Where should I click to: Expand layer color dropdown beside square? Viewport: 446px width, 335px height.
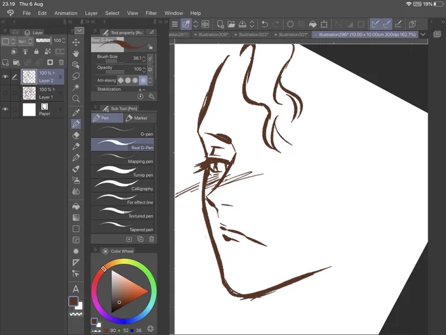tap(13, 41)
